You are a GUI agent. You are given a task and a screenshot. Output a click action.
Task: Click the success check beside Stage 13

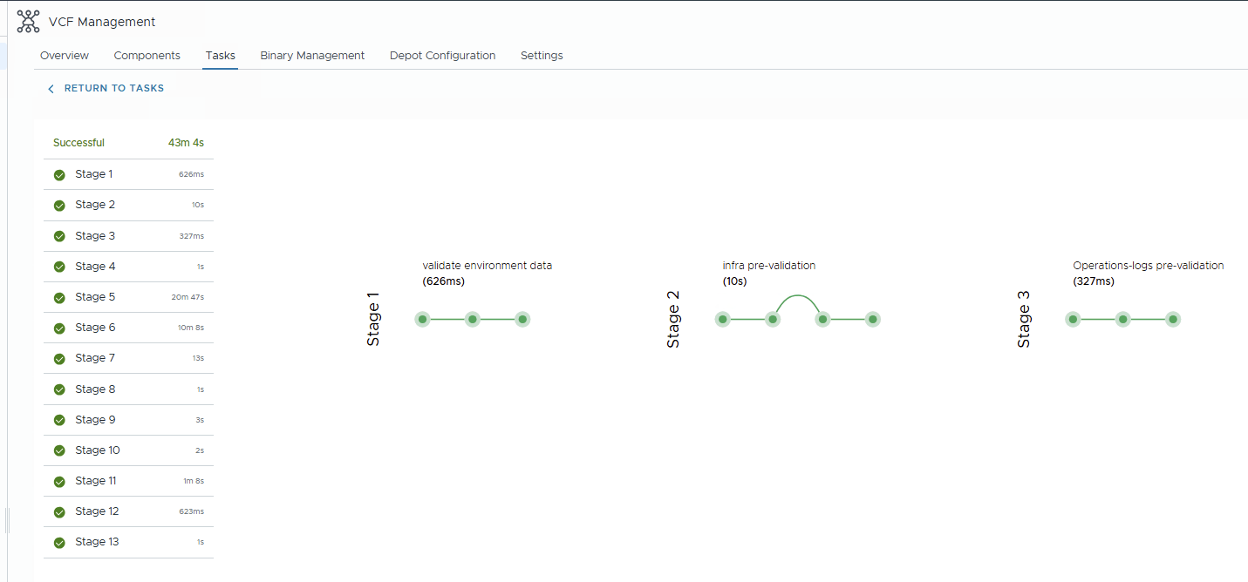pyautogui.click(x=58, y=542)
